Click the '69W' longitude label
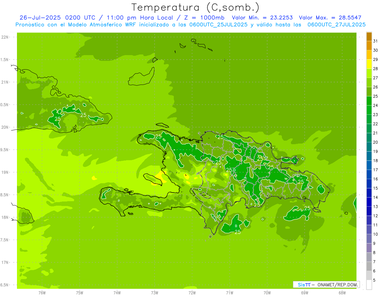The height and width of the screenshot is (297, 384). pos(304,293)
